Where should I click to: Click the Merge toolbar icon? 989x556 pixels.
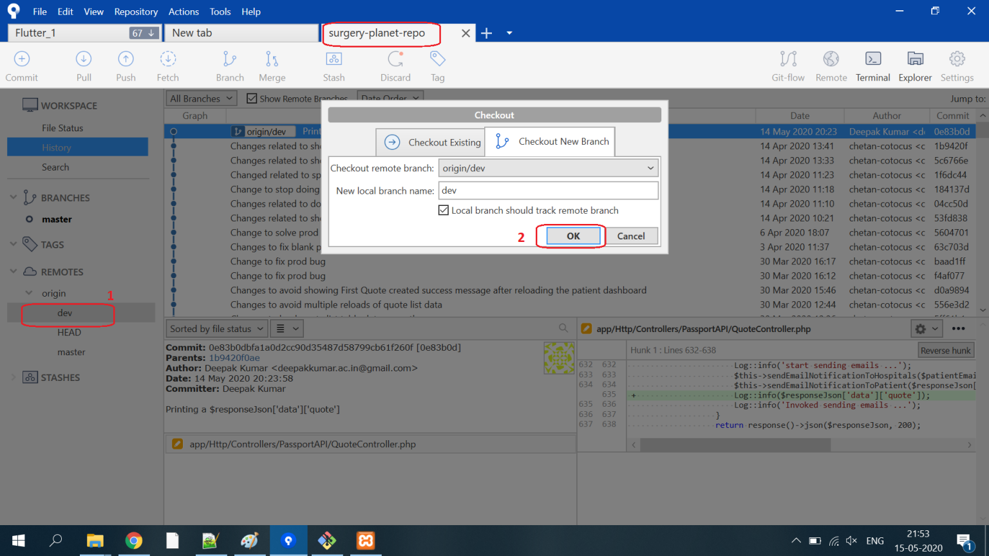point(272,66)
